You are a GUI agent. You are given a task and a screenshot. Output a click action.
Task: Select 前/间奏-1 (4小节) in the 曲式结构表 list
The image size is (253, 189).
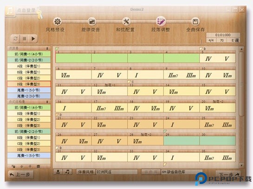tap(29, 107)
